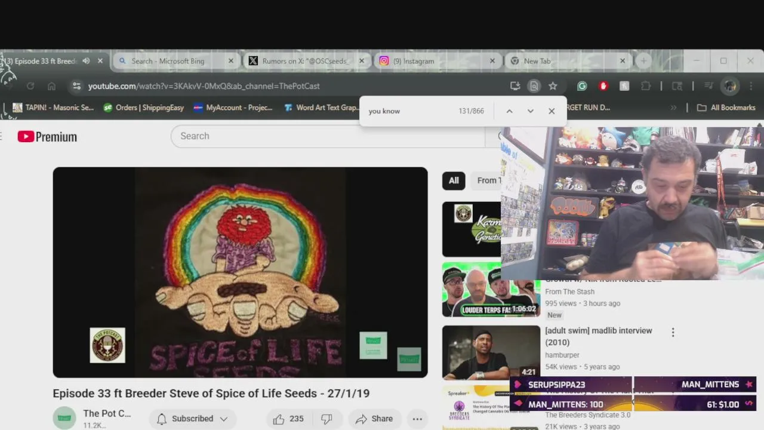
Task: Close the Episode 33 YouTube tab
Action: [x=100, y=61]
